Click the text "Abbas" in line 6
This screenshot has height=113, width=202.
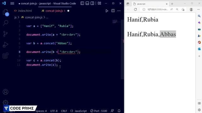pos(62,43)
